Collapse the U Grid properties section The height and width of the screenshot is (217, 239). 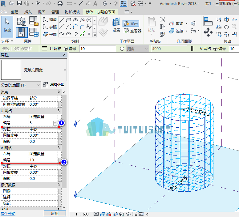click(59, 110)
